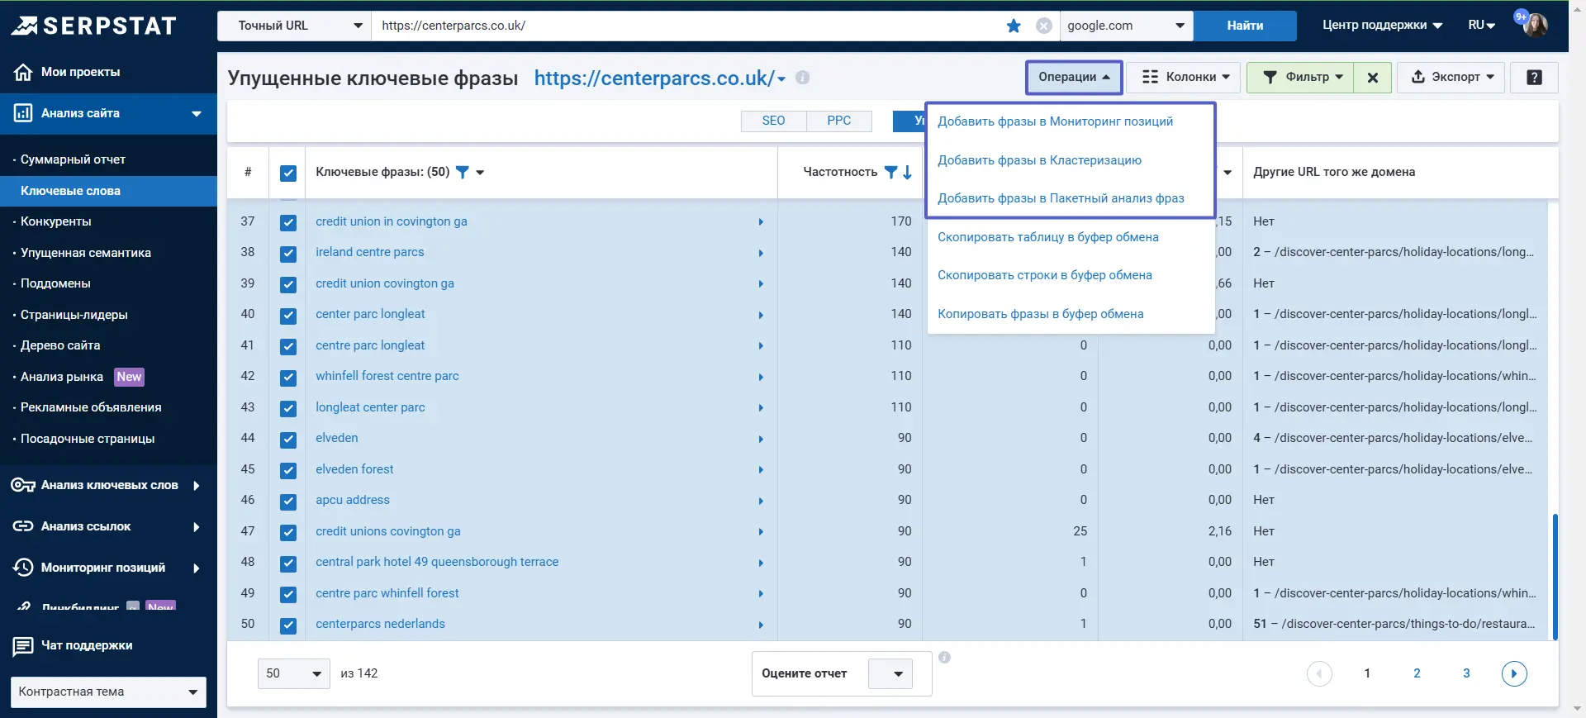Open details arrow for 'longleat center parc'

[x=761, y=408]
